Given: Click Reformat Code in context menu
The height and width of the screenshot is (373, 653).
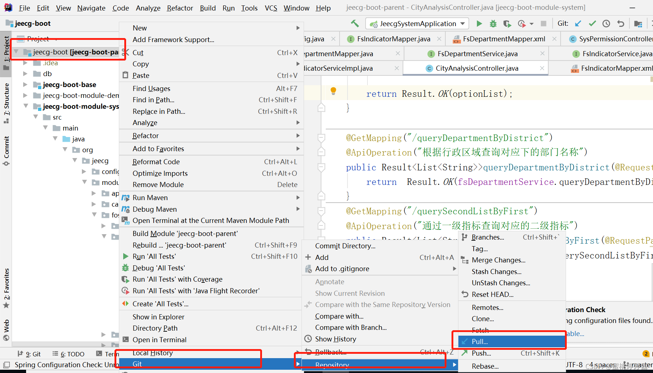Looking at the screenshot, I should pyautogui.click(x=211, y=162).
